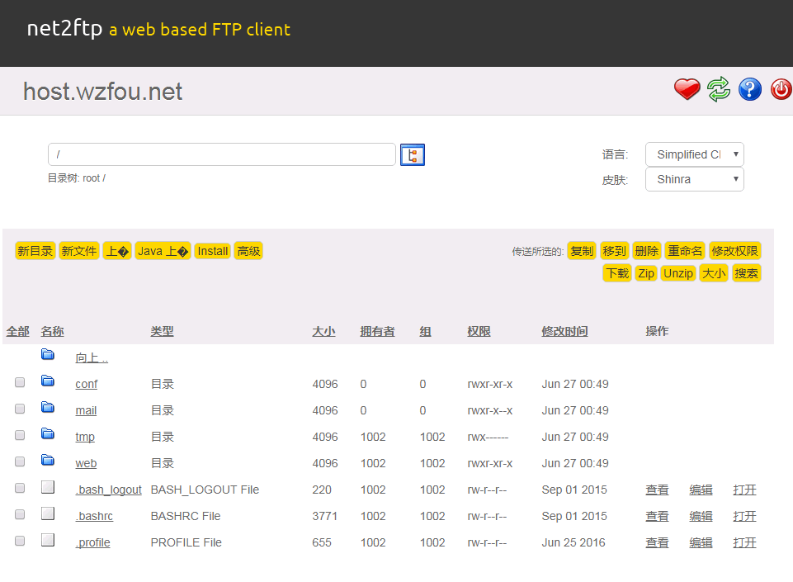793x582 pixels.
Task: Click the folder icon for conf
Action: pos(48,381)
